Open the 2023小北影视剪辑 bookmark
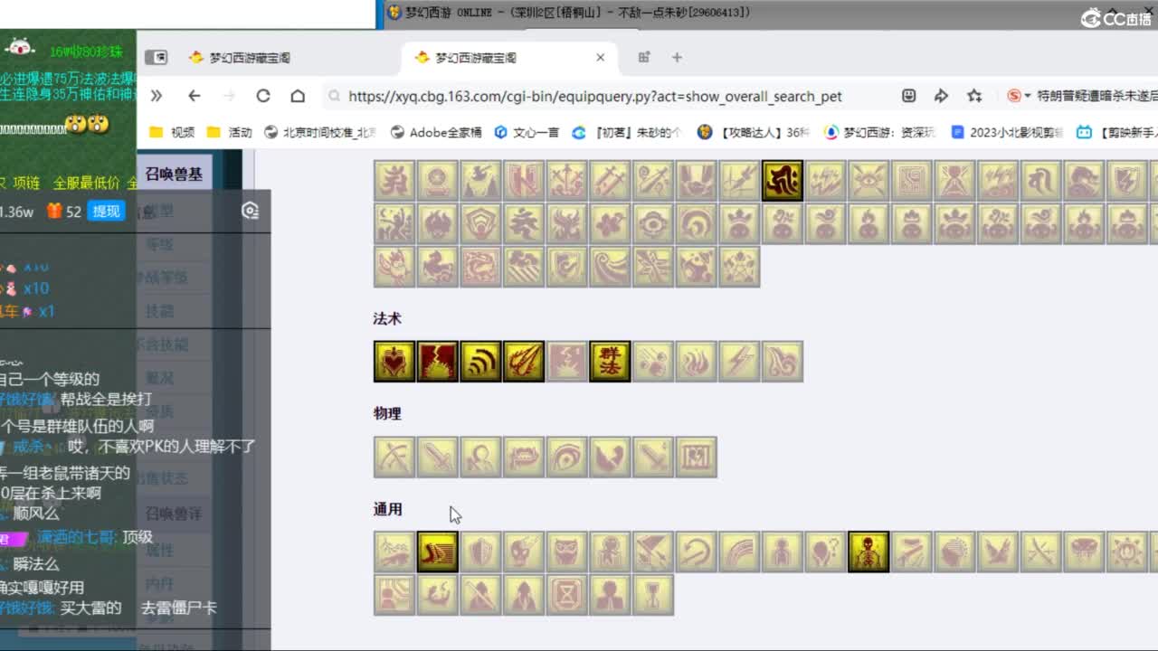This screenshot has width=1158, height=651. (x=1007, y=132)
